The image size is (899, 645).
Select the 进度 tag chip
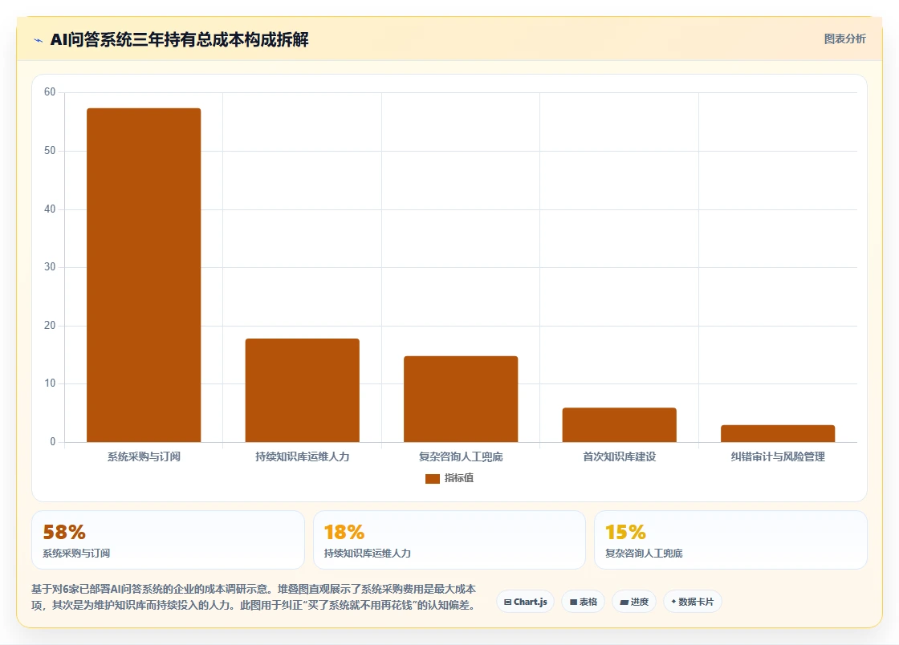point(634,602)
